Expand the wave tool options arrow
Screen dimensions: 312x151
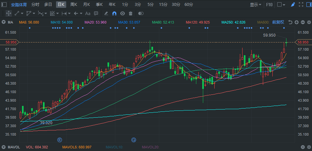click(46, 13)
